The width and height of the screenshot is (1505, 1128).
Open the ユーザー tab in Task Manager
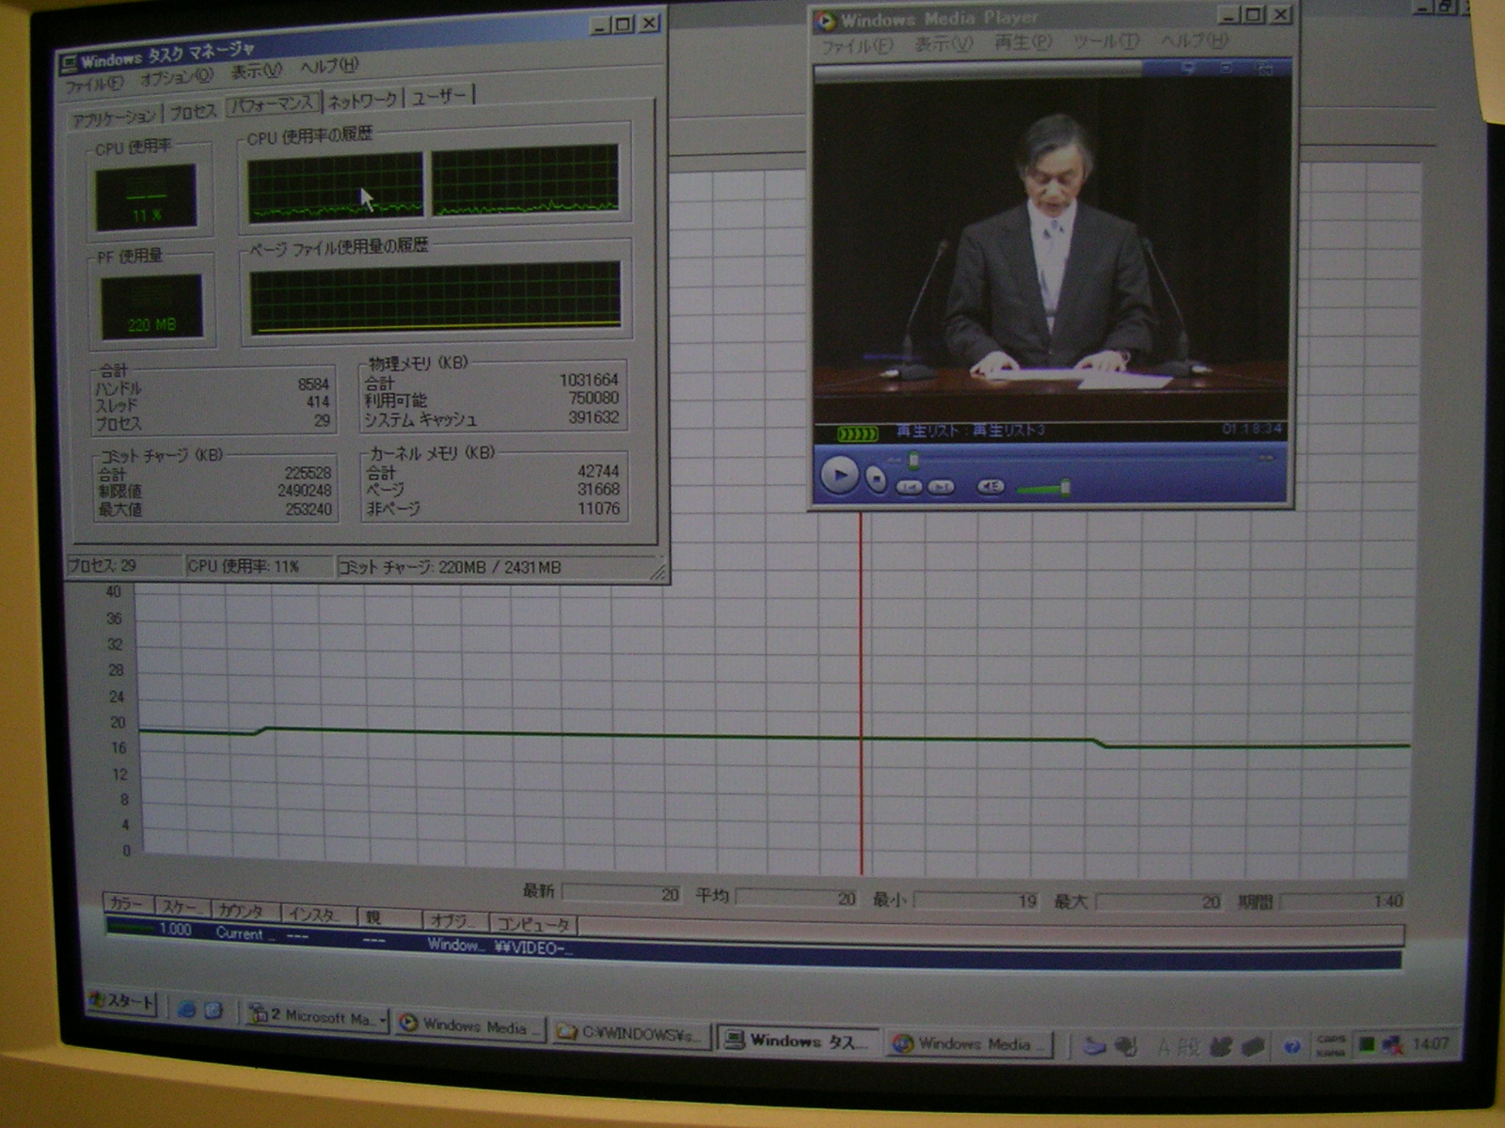pyautogui.click(x=439, y=96)
